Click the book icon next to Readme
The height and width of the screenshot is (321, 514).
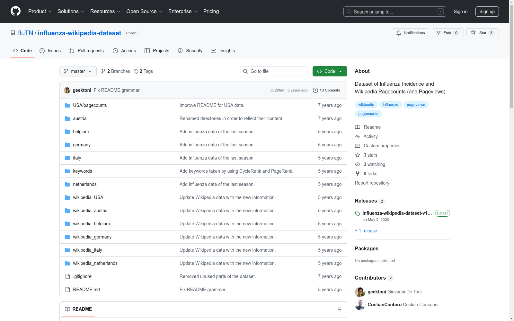coord(358,127)
